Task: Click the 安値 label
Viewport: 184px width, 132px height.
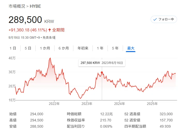Action: coord(13,126)
